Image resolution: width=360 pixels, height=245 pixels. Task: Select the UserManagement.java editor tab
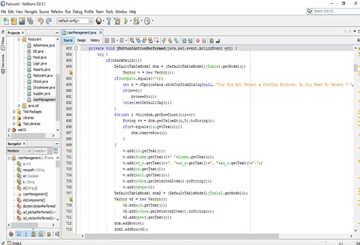(x=81, y=33)
